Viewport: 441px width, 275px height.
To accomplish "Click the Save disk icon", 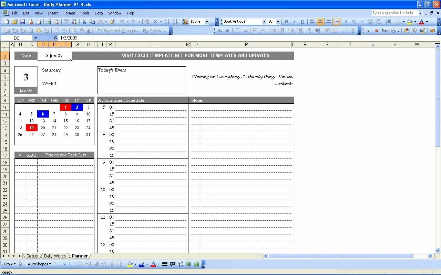I will tap(23, 22).
